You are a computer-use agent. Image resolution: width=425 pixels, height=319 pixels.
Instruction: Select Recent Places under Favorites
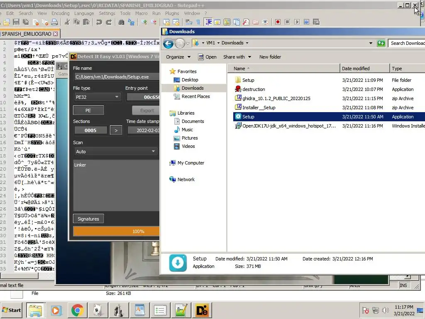pos(195,96)
